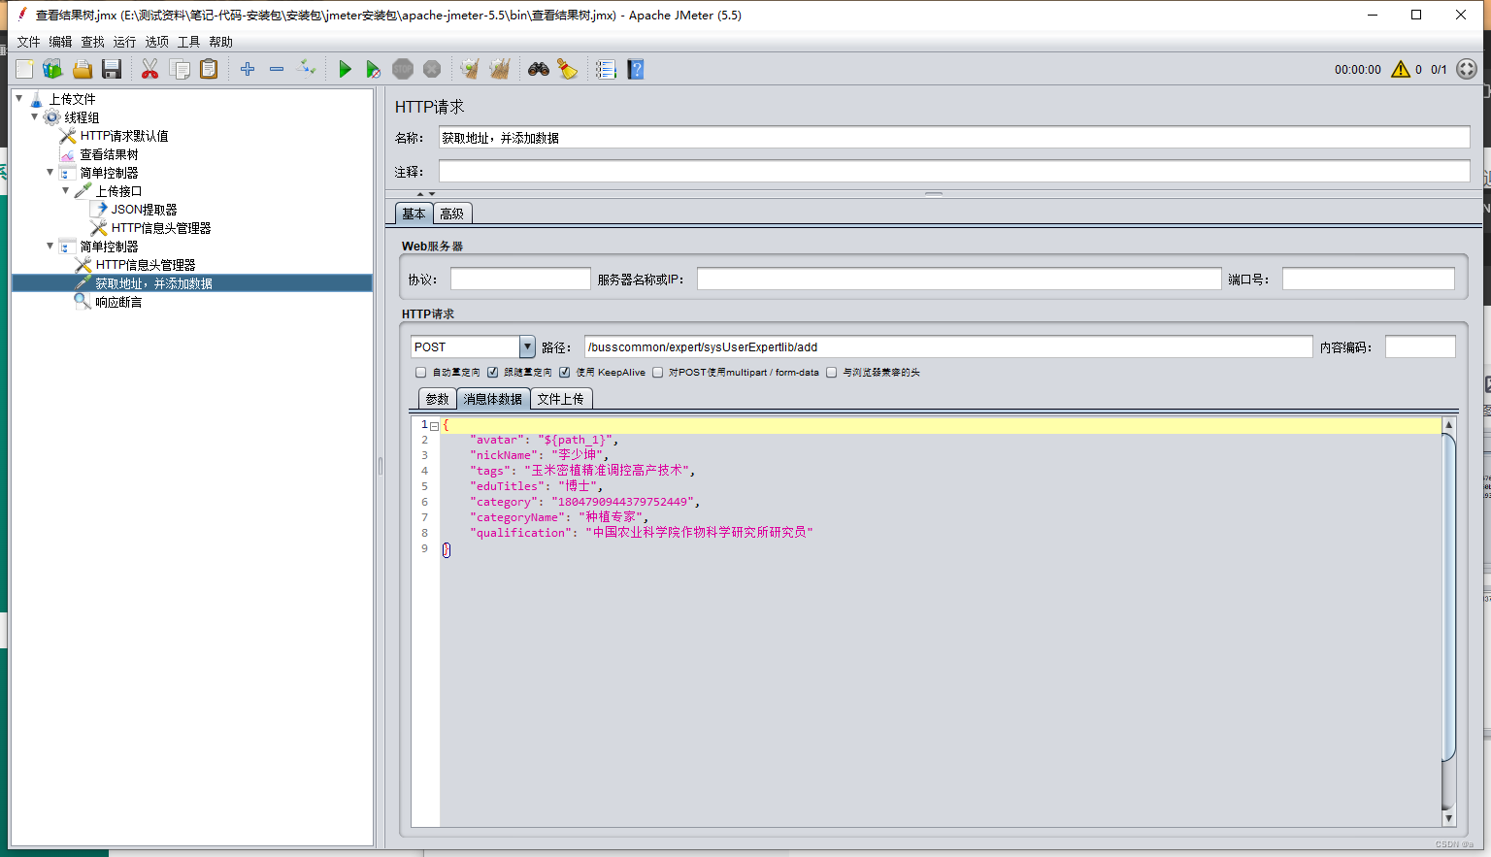Image resolution: width=1491 pixels, height=857 pixels.
Task: Open the POST method dropdown
Action: click(526, 346)
